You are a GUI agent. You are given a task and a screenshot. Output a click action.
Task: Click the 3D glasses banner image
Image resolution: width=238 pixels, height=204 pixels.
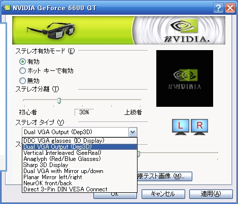point(51,30)
